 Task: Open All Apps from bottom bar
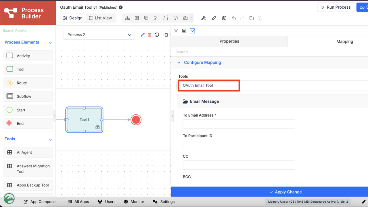click(78, 202)
